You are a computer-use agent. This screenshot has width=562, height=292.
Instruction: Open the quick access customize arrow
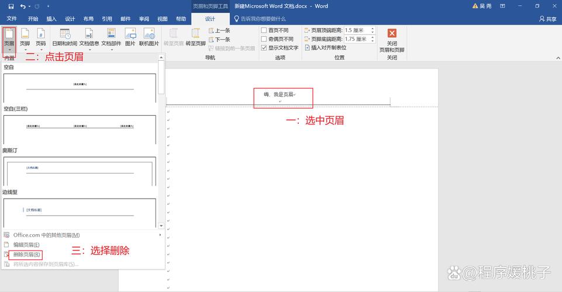click(49, 6)
